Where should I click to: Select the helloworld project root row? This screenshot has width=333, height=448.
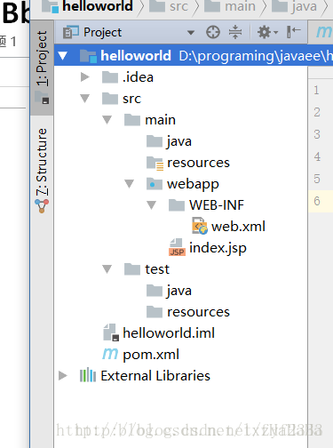pyautogui.click(x=194, y=56)
